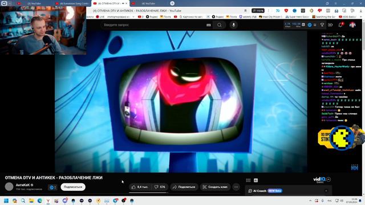
Task: Open the АнтиКеК channel avatar
Action: pos(9,187)
